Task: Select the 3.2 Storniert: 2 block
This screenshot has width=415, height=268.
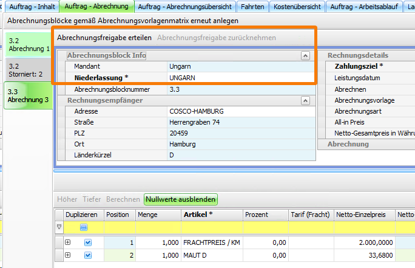Action: click(x=29, y=70)
